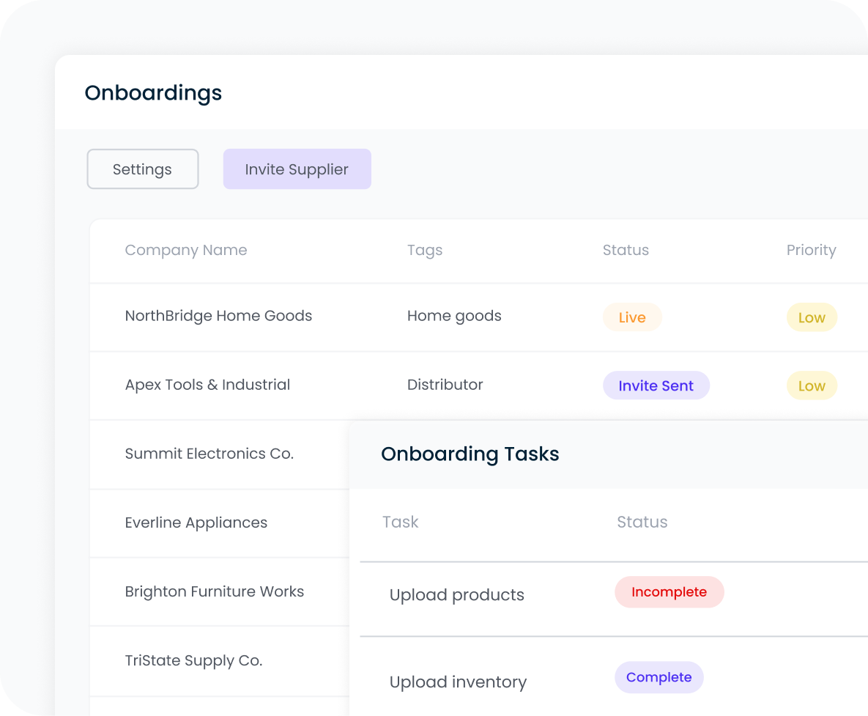This screenshot has height=716, width=868.
Task: Select Everline Appliances in the list
Action: pyautogui.click(x=196, y=523)
